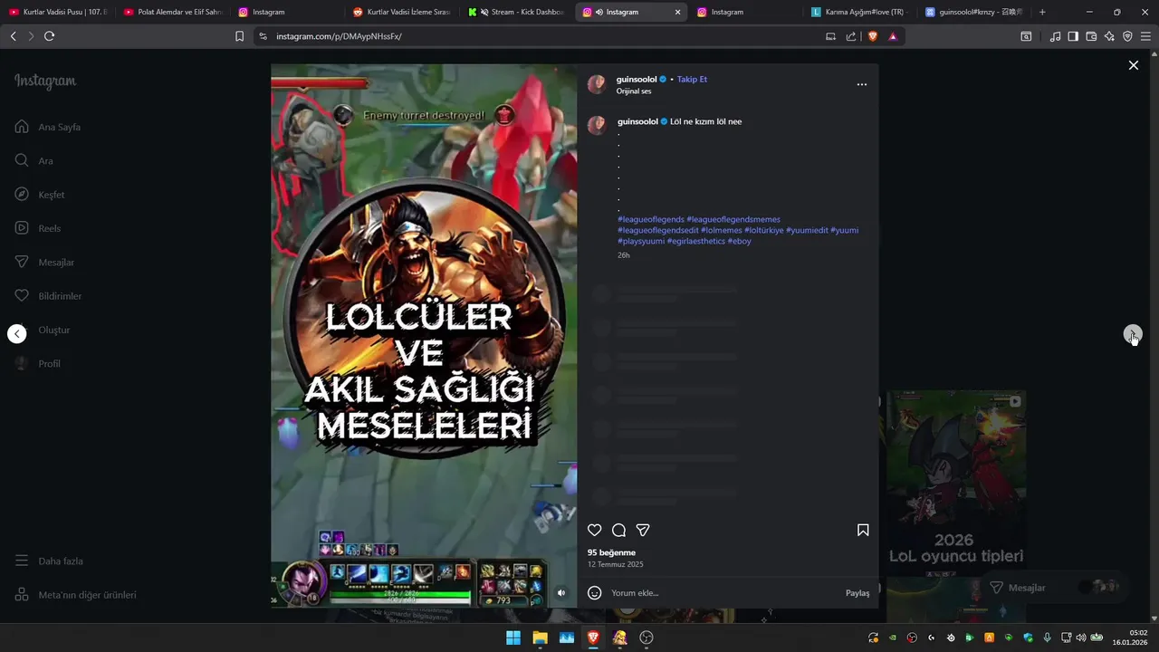Screen dimensions: 1159x652
Task: Select Oluştur in the sidebar
Action: click(43, 330)
